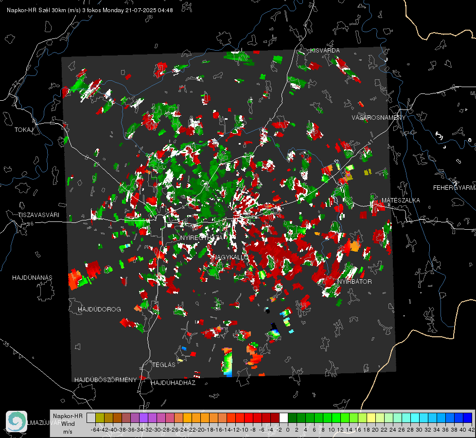Select the NYÍRBÁTOR town label
This screenshot has width=476, height=438.
coord(354,281)
